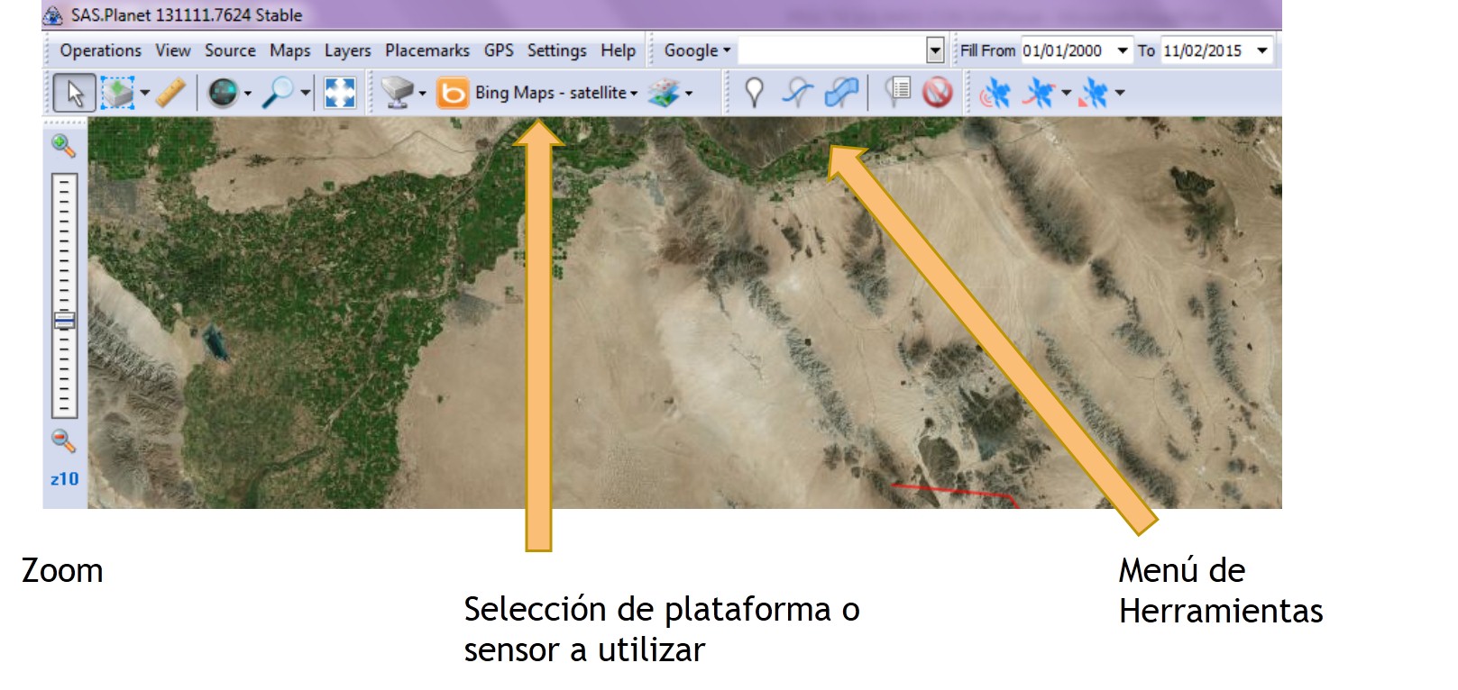Click the ruler distance measurement tool
Viewport: 1458px width, 690px height.
[170, 93]
